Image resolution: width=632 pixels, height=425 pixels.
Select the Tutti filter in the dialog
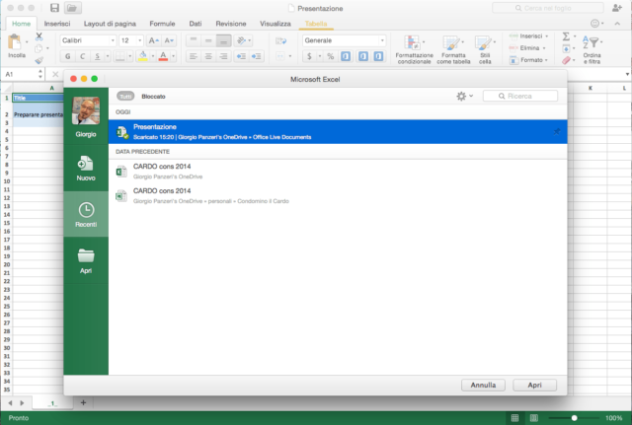[125, 97]
